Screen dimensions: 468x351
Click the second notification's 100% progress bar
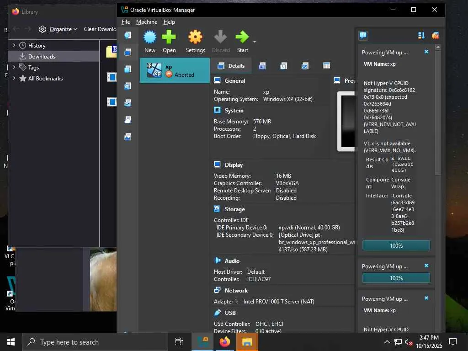pos(396,278)
